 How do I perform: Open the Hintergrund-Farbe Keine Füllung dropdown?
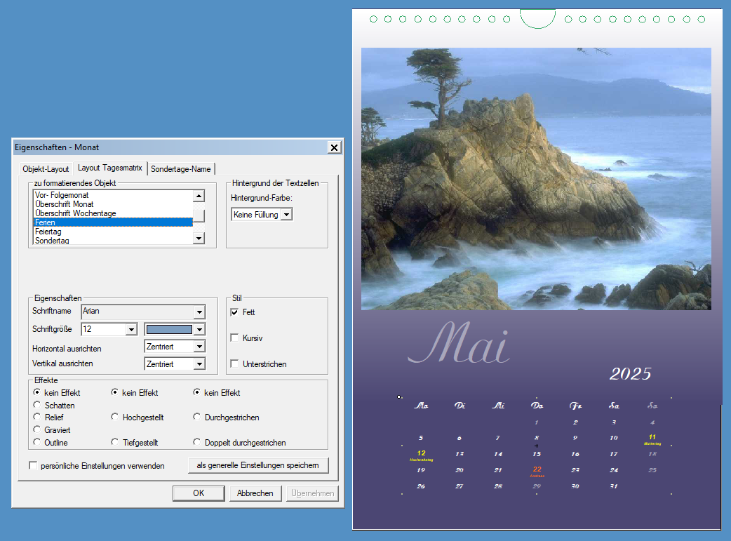[286, 215]
